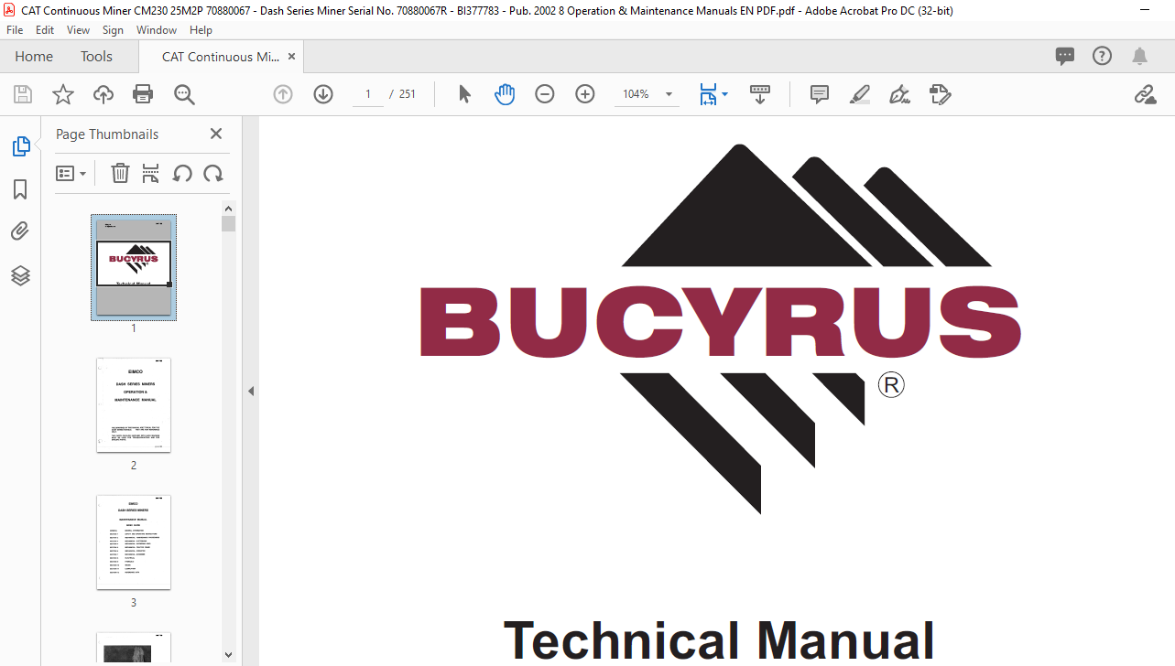Click the thumbnail panel scrollbar handle

coord(229,223)
